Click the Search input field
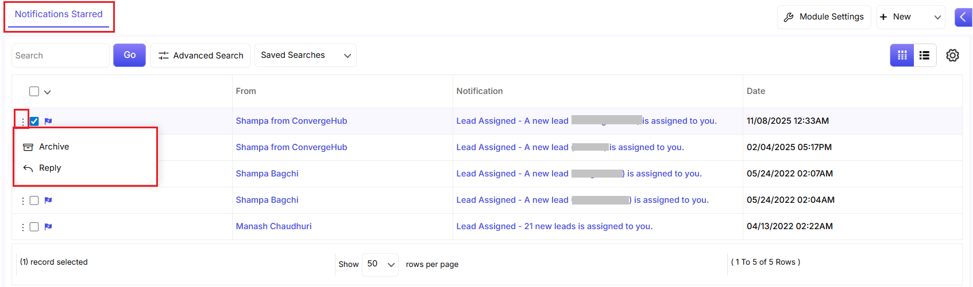973x287 pixels. point(60,56)
